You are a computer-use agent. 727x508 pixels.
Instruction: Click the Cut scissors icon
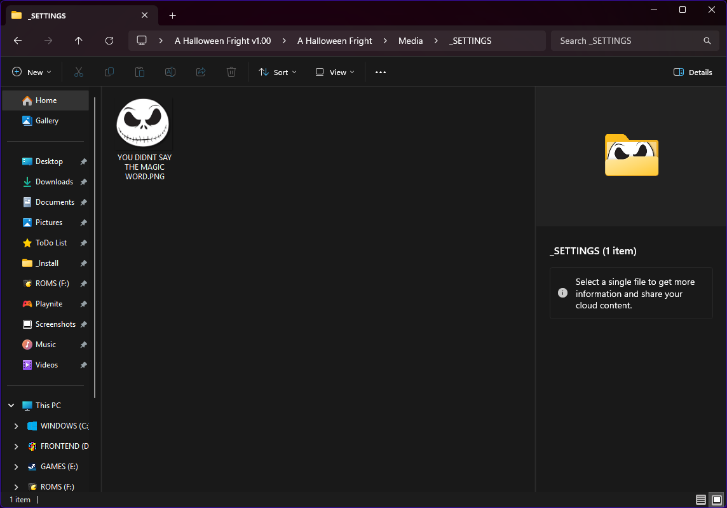(x=79, y=72)
